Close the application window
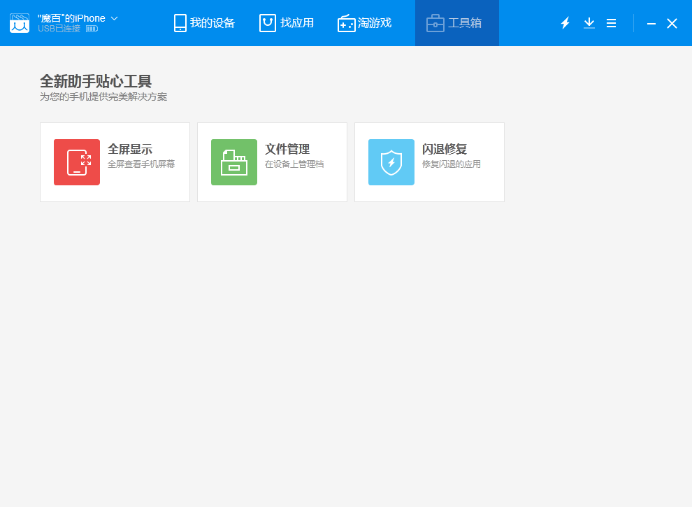Screen dimensions: 692x507 [672, 23]
